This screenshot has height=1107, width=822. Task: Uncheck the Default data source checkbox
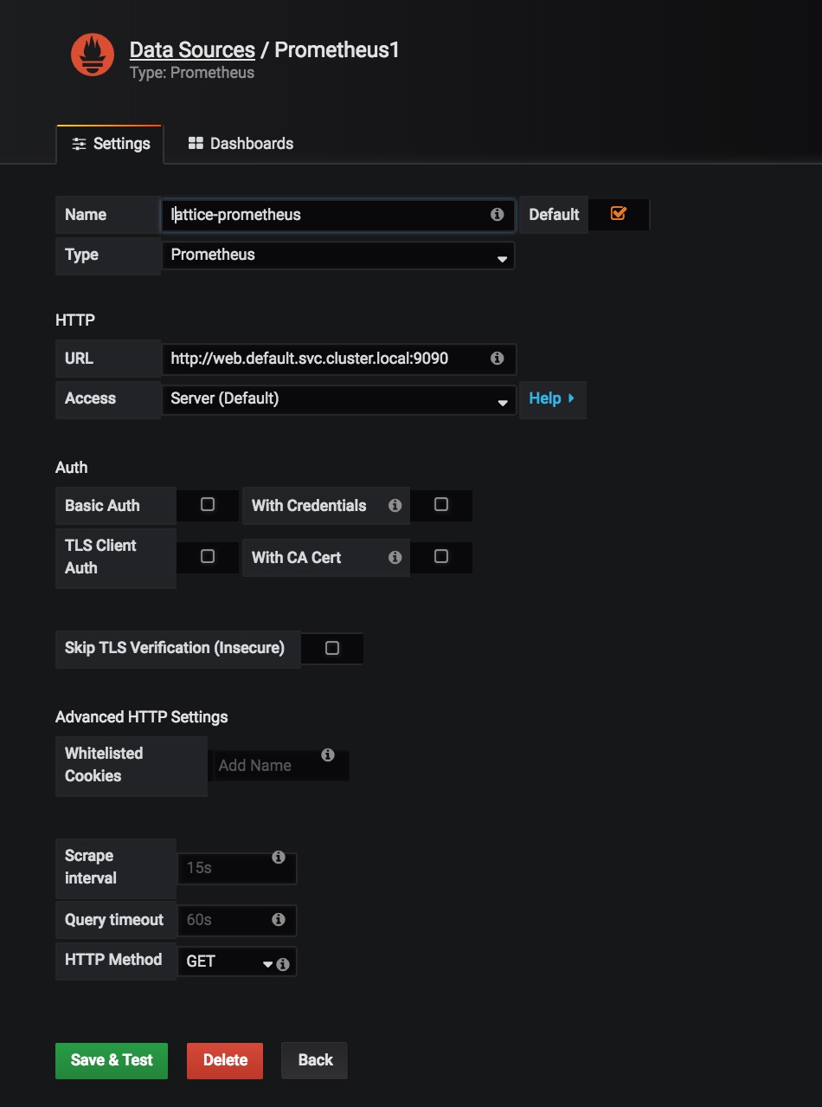618,213
